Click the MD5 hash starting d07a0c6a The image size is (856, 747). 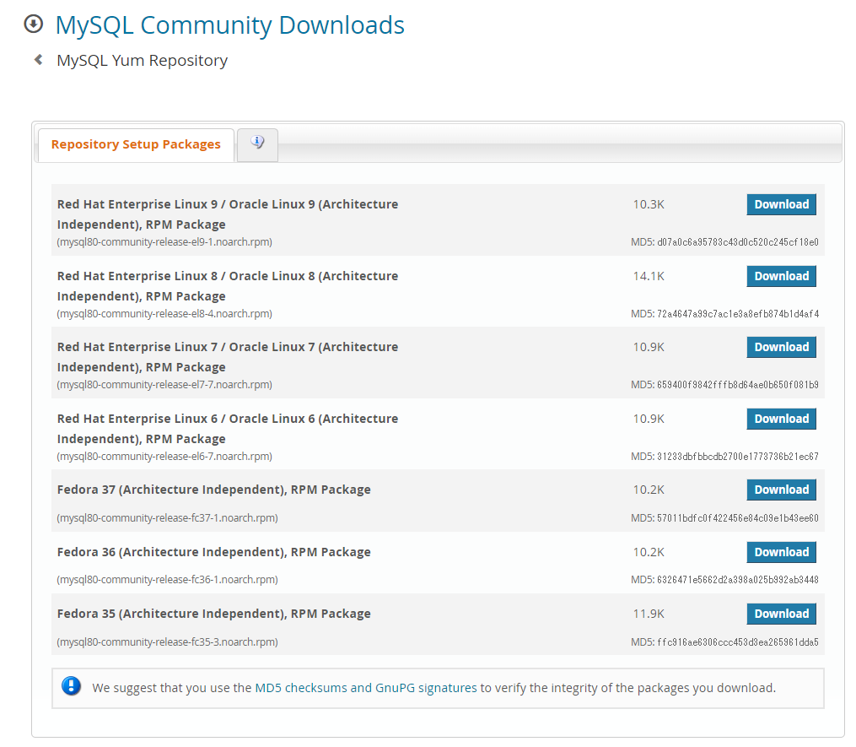(738, 242)
